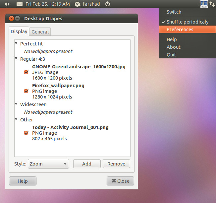Switch to the Display tab
216x203 pixels.
[x=19, y=32]
